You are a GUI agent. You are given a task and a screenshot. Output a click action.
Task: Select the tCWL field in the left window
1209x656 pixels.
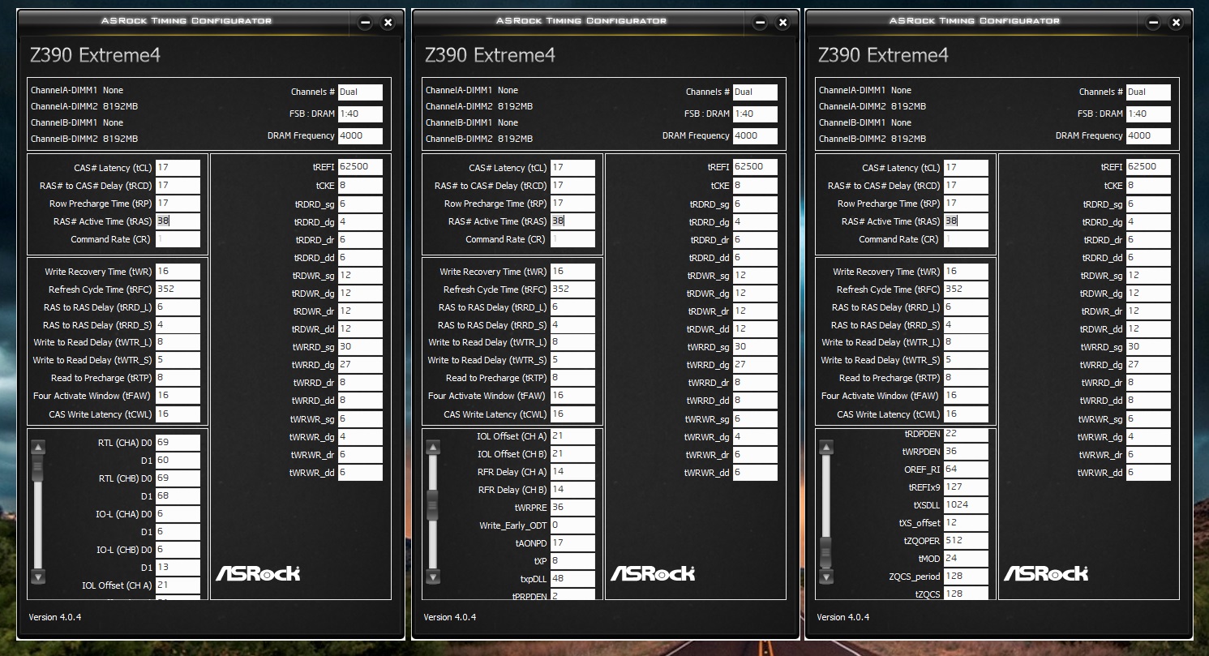[x=178, y=414]
